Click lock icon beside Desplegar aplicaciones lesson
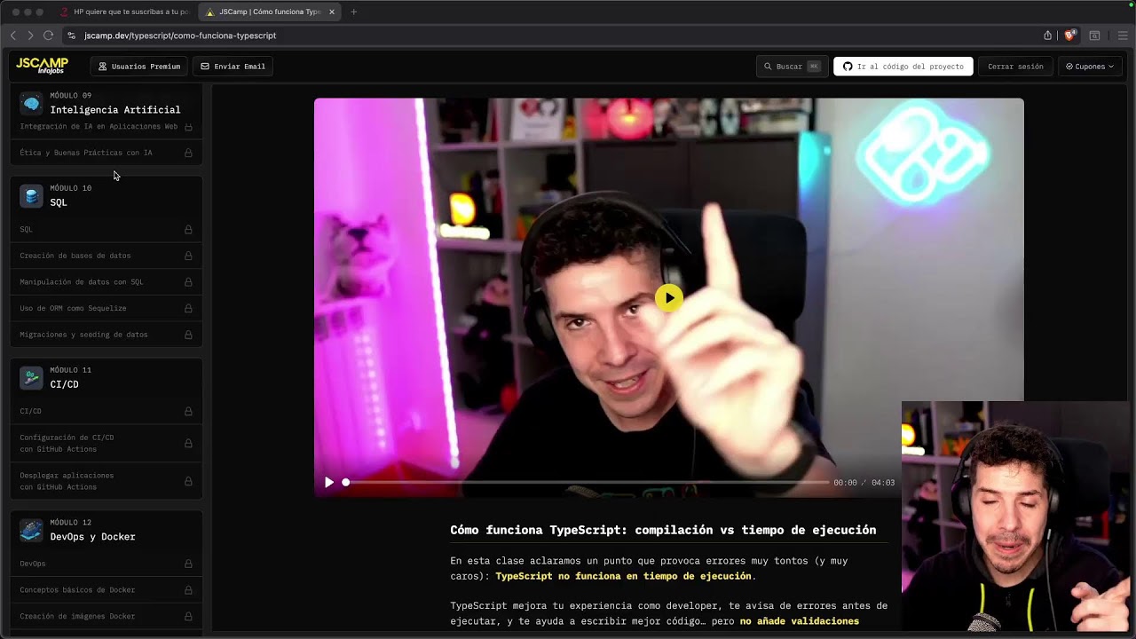Screen dimensions: 1136x639 [188, 481]
